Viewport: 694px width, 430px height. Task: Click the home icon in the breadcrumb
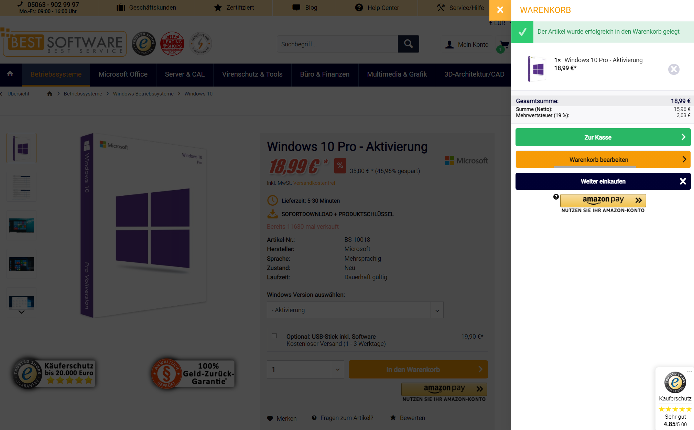point(50,93)
